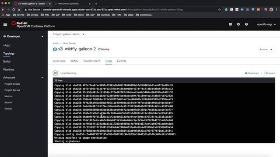The image size is (280, 157).
Task: Open the Demo bookmarks folder
Action: tap(79, 15)
